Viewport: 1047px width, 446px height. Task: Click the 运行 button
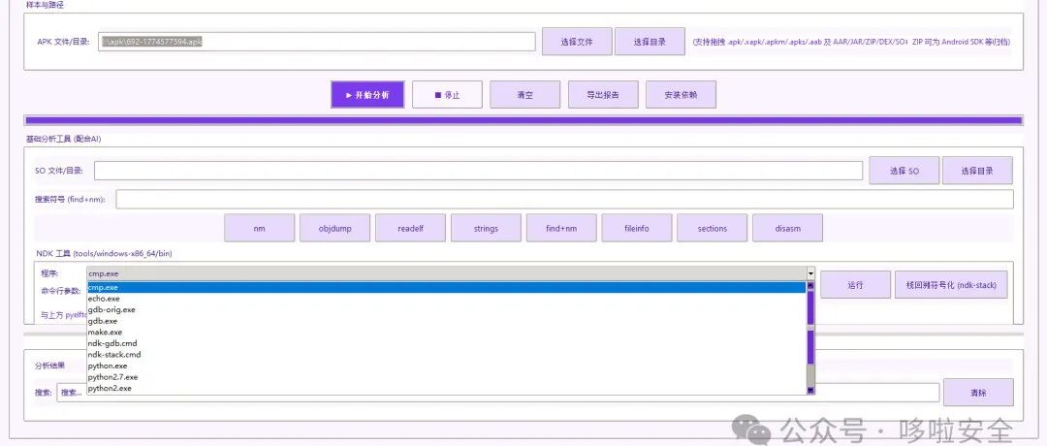click(x=855, y=285)
